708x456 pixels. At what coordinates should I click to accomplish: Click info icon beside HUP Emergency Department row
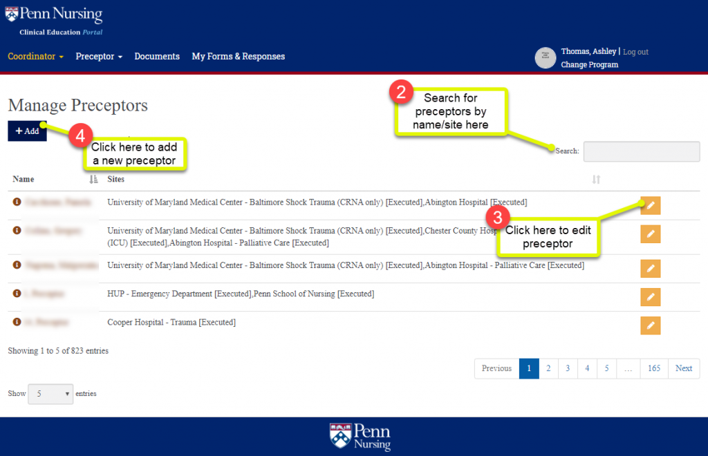17,293
